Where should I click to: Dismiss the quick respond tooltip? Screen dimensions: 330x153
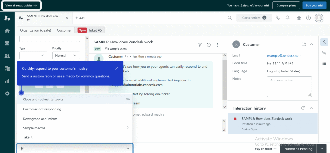(x=117, y=68)
